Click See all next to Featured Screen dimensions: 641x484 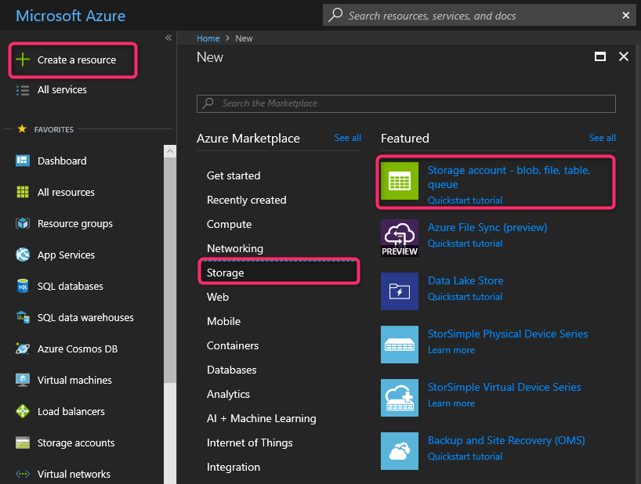pos(602,138)
